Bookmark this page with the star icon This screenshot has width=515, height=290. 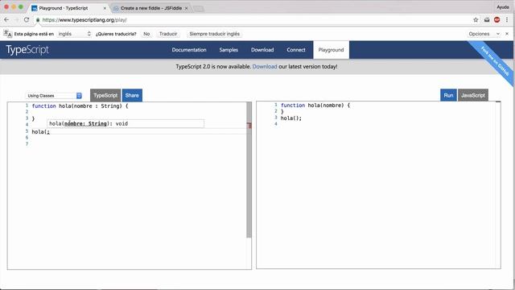476,20
